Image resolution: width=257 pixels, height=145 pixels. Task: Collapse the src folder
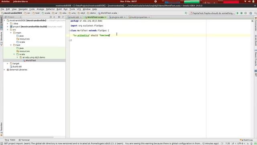pyautogui.click(x=8, y=30)
